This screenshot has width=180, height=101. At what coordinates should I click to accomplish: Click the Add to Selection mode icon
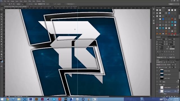coord(9,4)
